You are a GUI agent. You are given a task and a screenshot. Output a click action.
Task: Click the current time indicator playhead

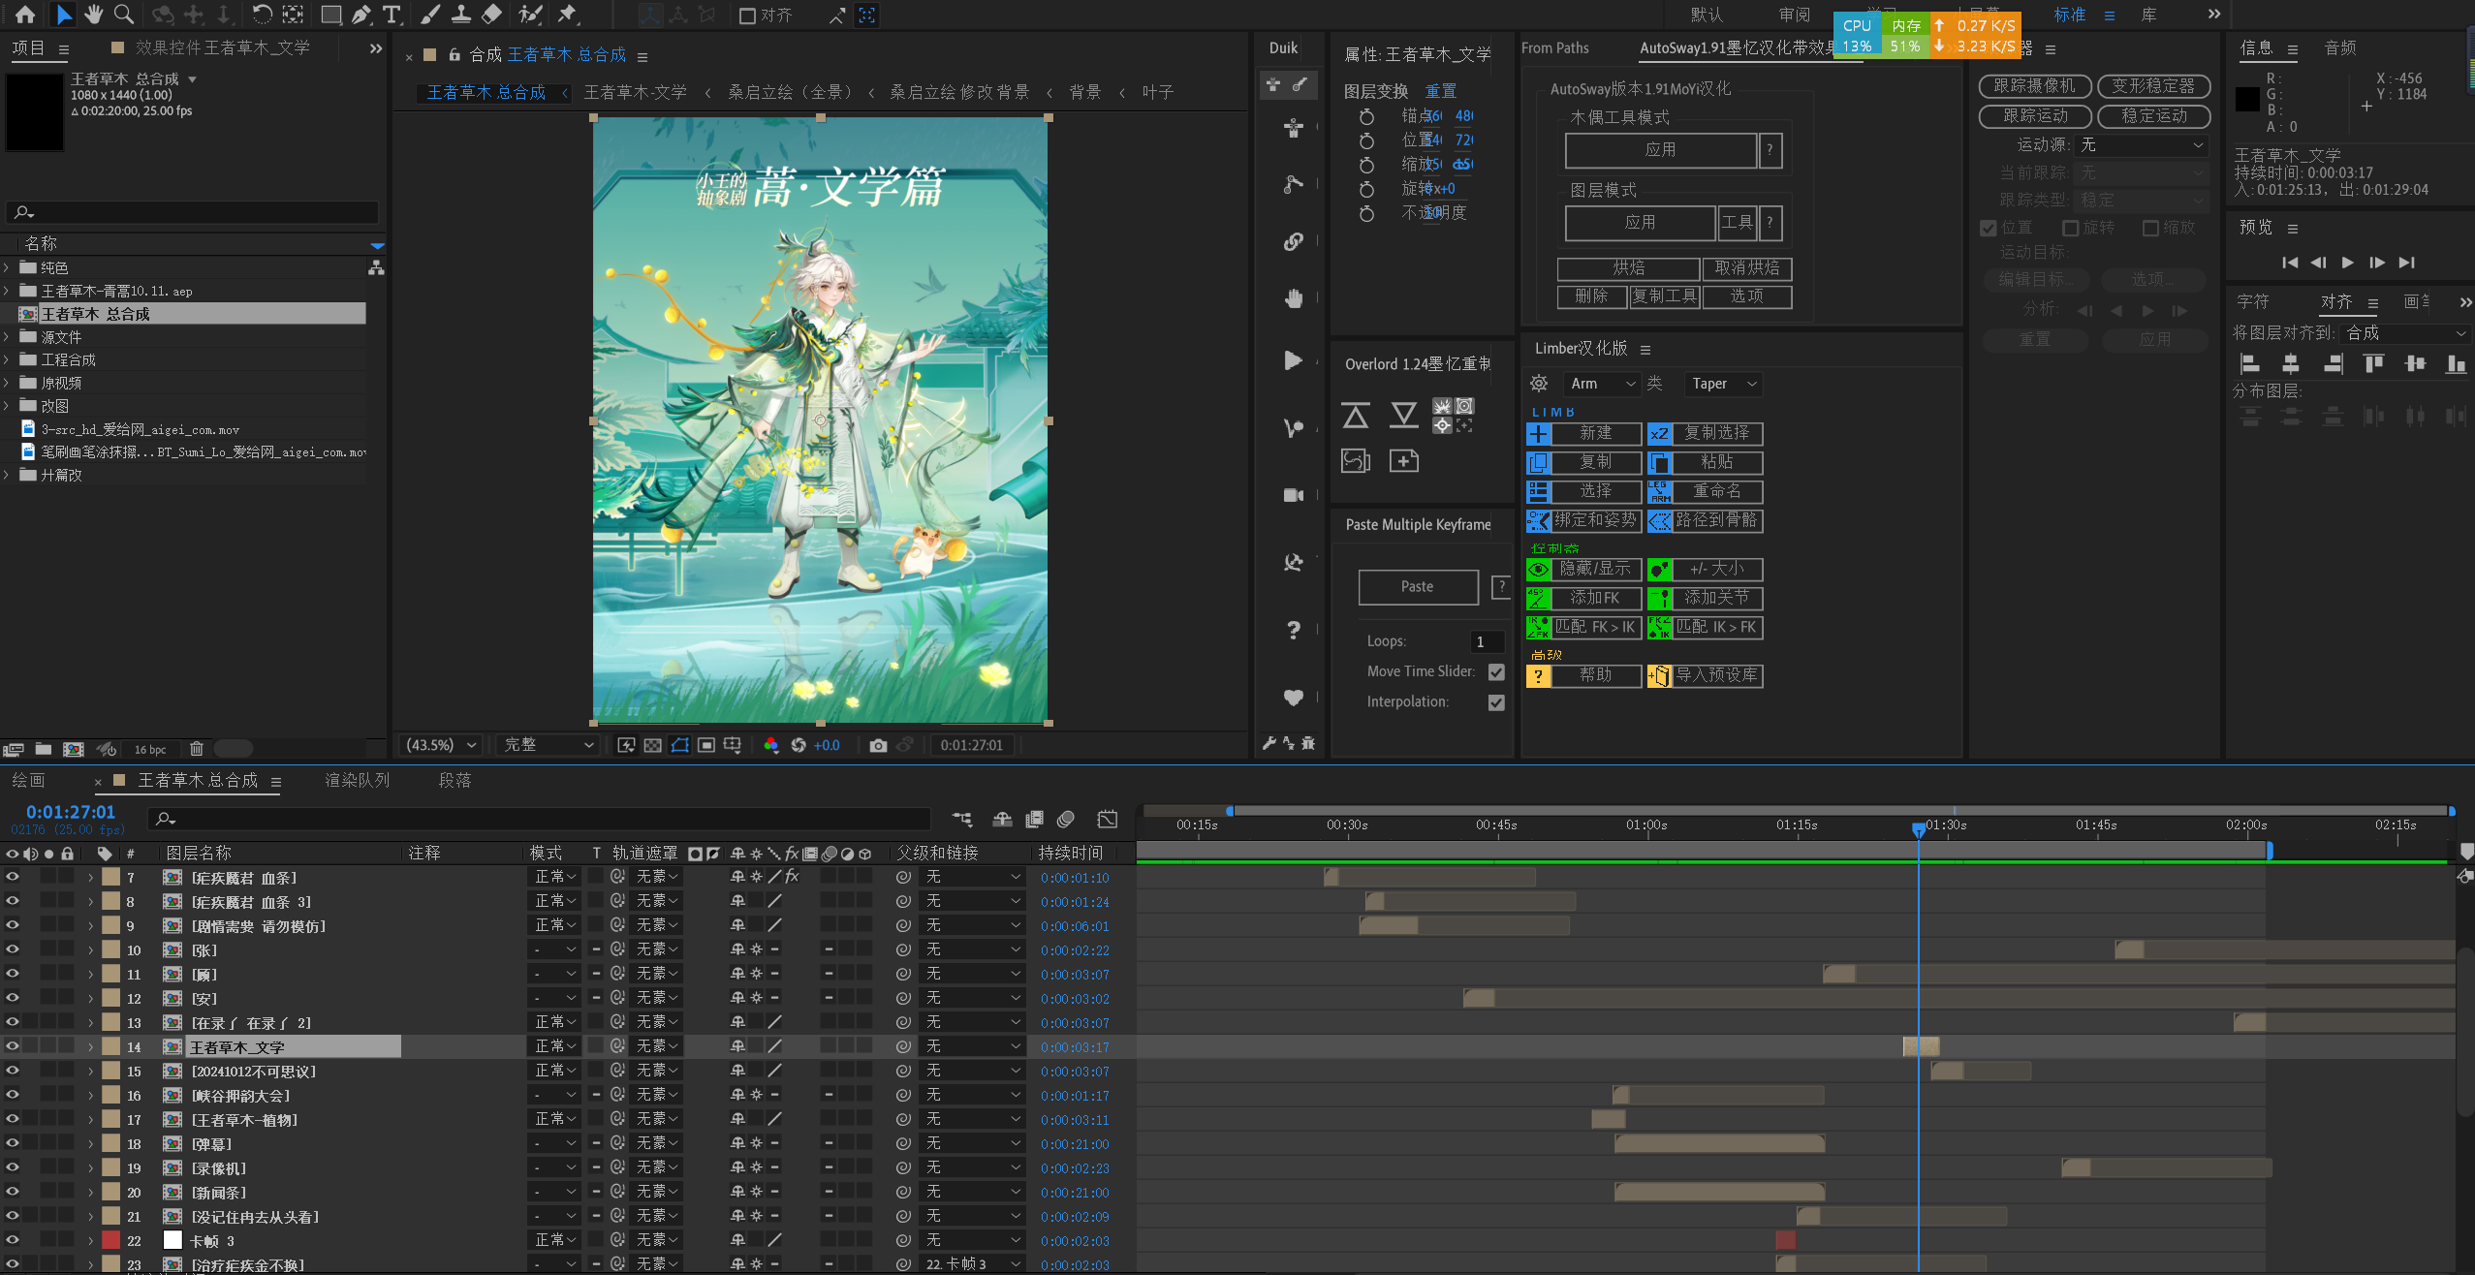coord(1918,828)
